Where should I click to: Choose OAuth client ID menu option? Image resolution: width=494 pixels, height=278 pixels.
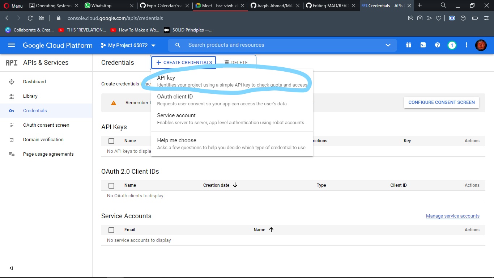[232, 100]
